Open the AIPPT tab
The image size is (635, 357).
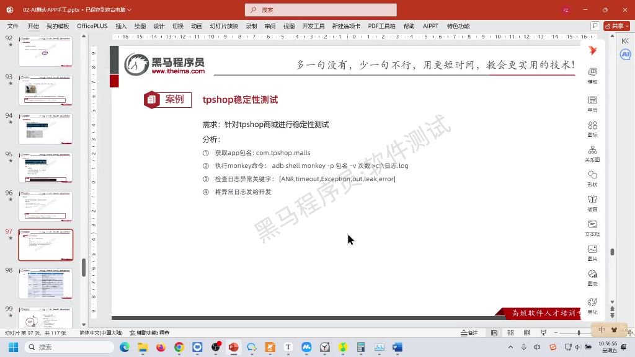point(430,26)
